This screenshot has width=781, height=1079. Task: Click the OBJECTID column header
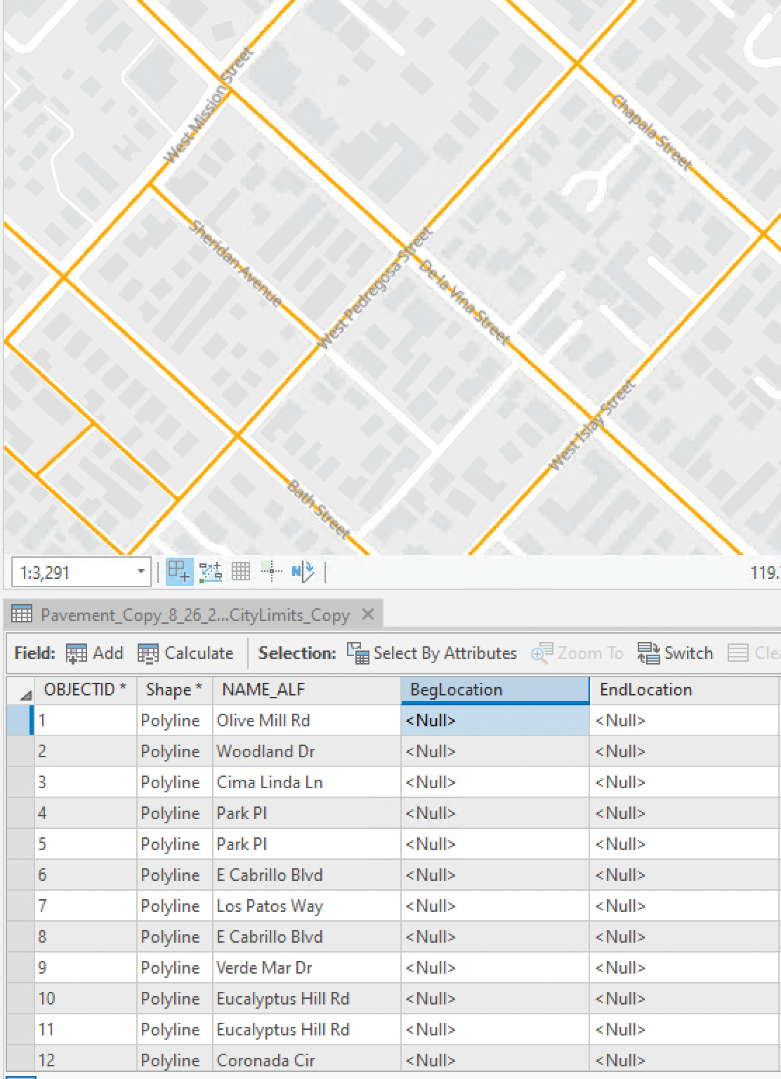click(85, 690)
